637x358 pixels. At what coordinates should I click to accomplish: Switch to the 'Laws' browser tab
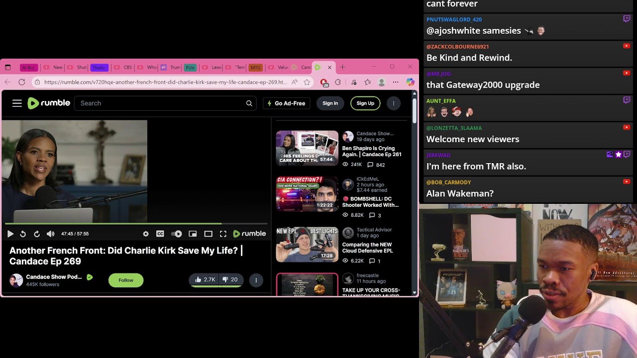pos(212,67)
